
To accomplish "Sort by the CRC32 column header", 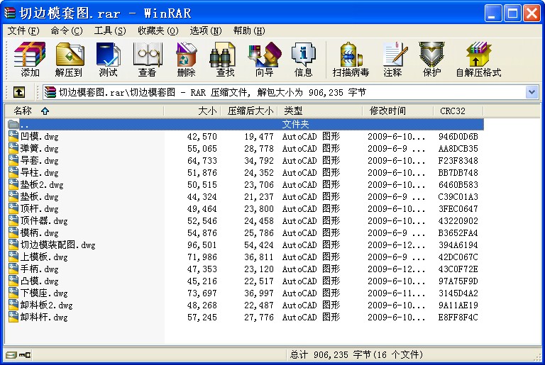I will [x=458, y=111].
